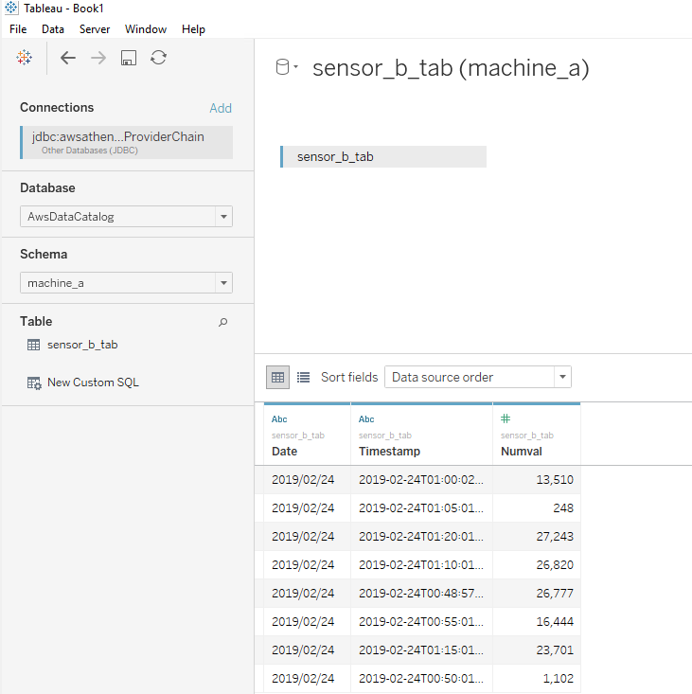Open the Data menu
Image resolution: width=692 pixels, height=694 pixels.
tap(53, 29)
